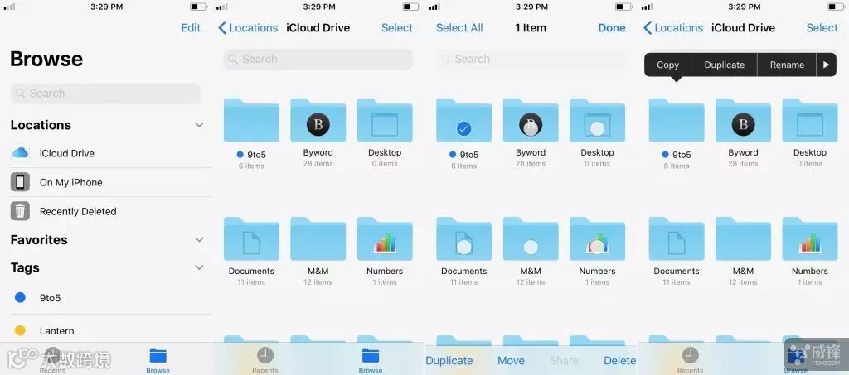The width and height of the screenshot is (849, 375).
Task: Switch to Recents tab in fourth screen
Action: pyautogui.click(x=690, y=360)
